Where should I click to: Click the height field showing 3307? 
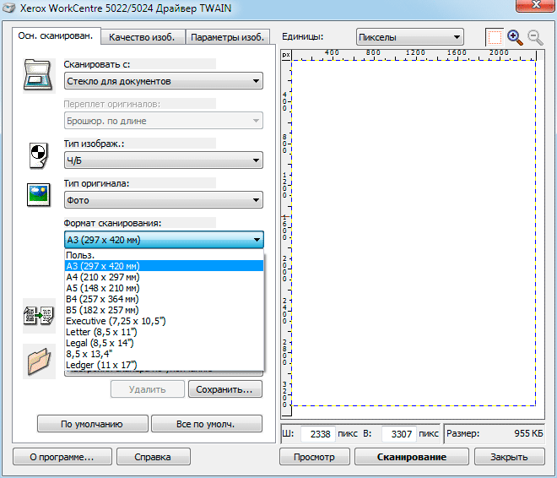click(398, 433)
